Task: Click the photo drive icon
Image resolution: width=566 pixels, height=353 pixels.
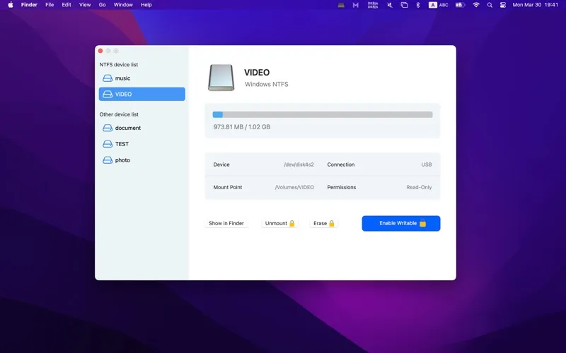Action: tap(108, 160)
